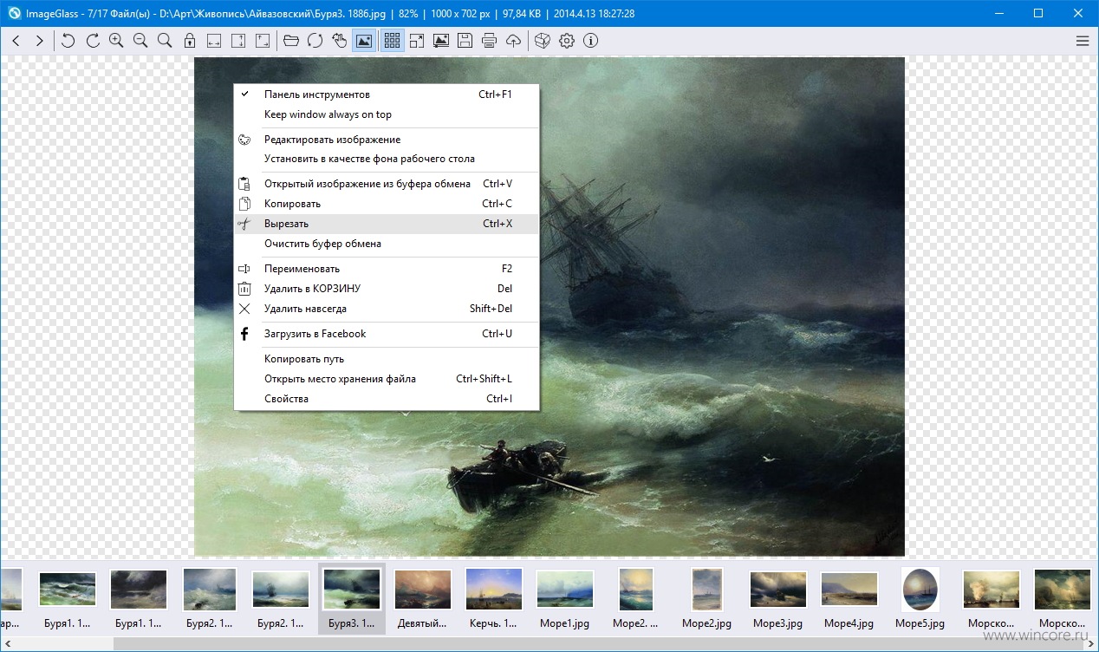Open Свойства from the context menu
Screen dimensions: 1099x652
click(x=387, y=399)
